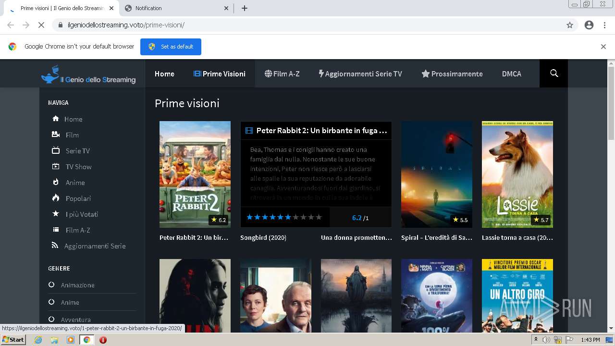Image resolution: width=615 pixels, height=346 pixels.
Task: Click Il Genio dello Streaming logo
Action: (88, 74)
